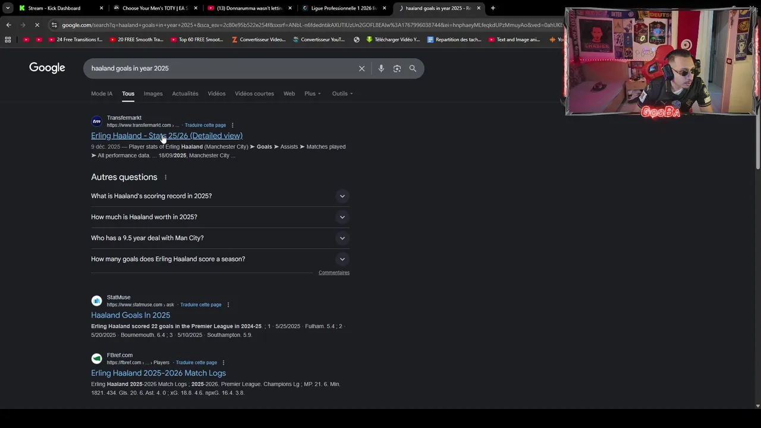Close the Stream - Kick Dashboard tab

click(x=101, y=8)
